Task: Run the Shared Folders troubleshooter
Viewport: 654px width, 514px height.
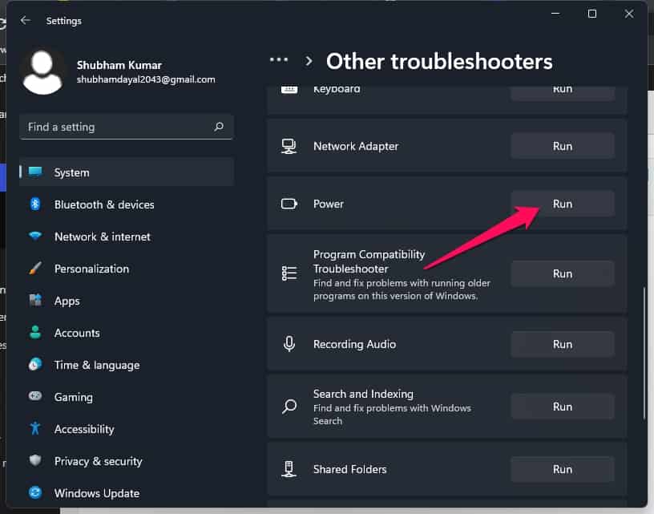Action: click(563, 469)
